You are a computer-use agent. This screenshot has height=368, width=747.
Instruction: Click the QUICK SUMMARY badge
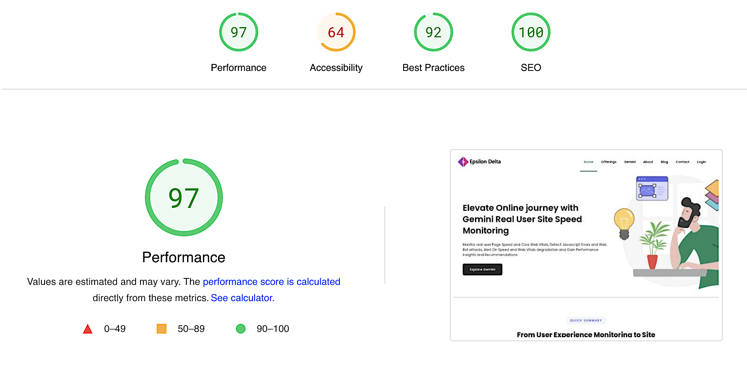coord(586,320)
